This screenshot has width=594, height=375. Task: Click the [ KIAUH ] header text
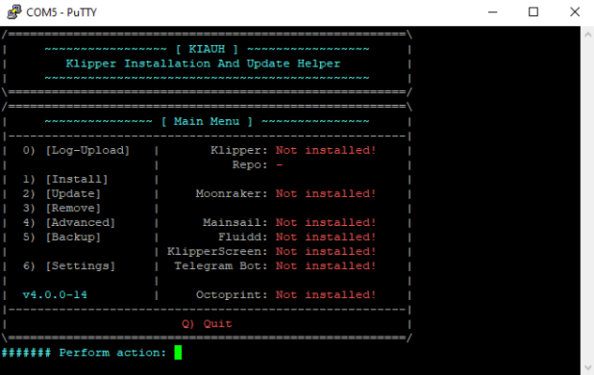click(x=206, y=49)
